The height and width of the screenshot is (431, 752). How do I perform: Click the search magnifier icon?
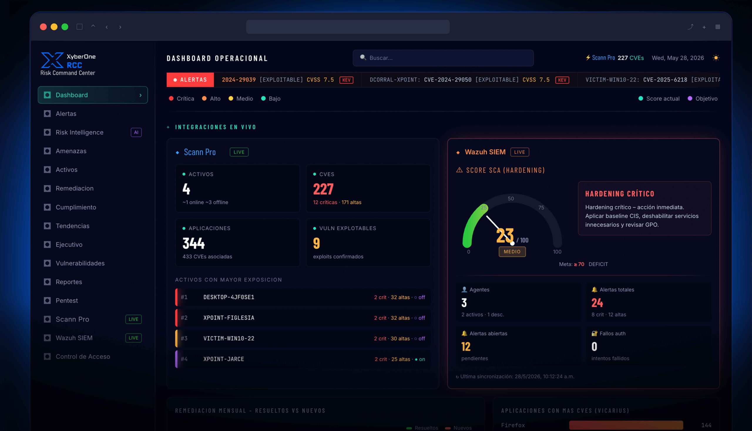(363, 58)
